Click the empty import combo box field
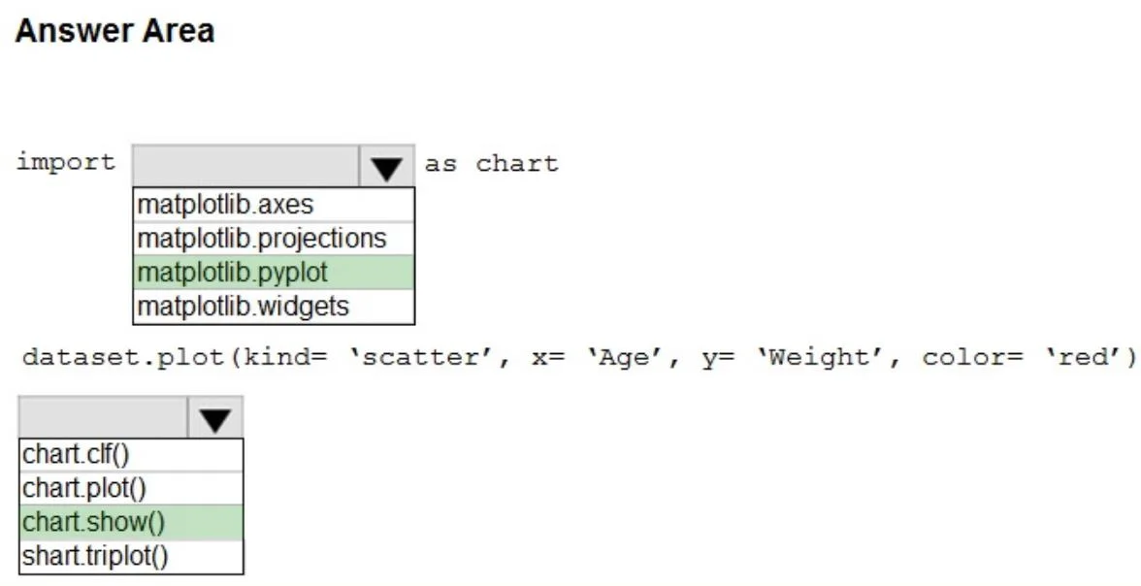 coord(246,167)
